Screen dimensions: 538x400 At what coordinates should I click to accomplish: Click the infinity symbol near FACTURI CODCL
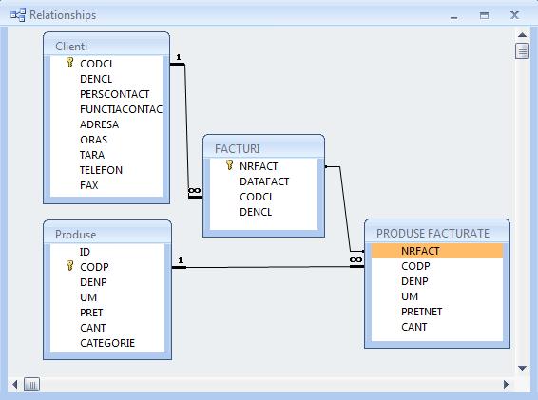195,190
